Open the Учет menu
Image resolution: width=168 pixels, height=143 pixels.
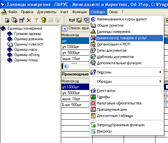(x=64, y=12)
